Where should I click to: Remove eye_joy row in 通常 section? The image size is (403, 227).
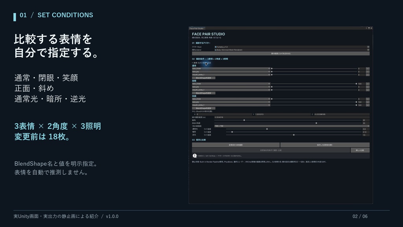coord(368,72)
